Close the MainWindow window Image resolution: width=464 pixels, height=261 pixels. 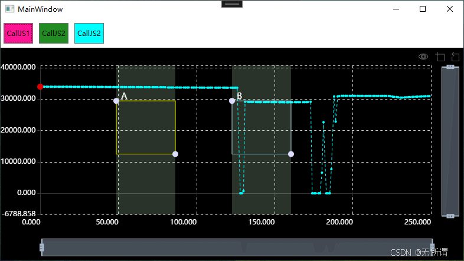pos(449,9)
